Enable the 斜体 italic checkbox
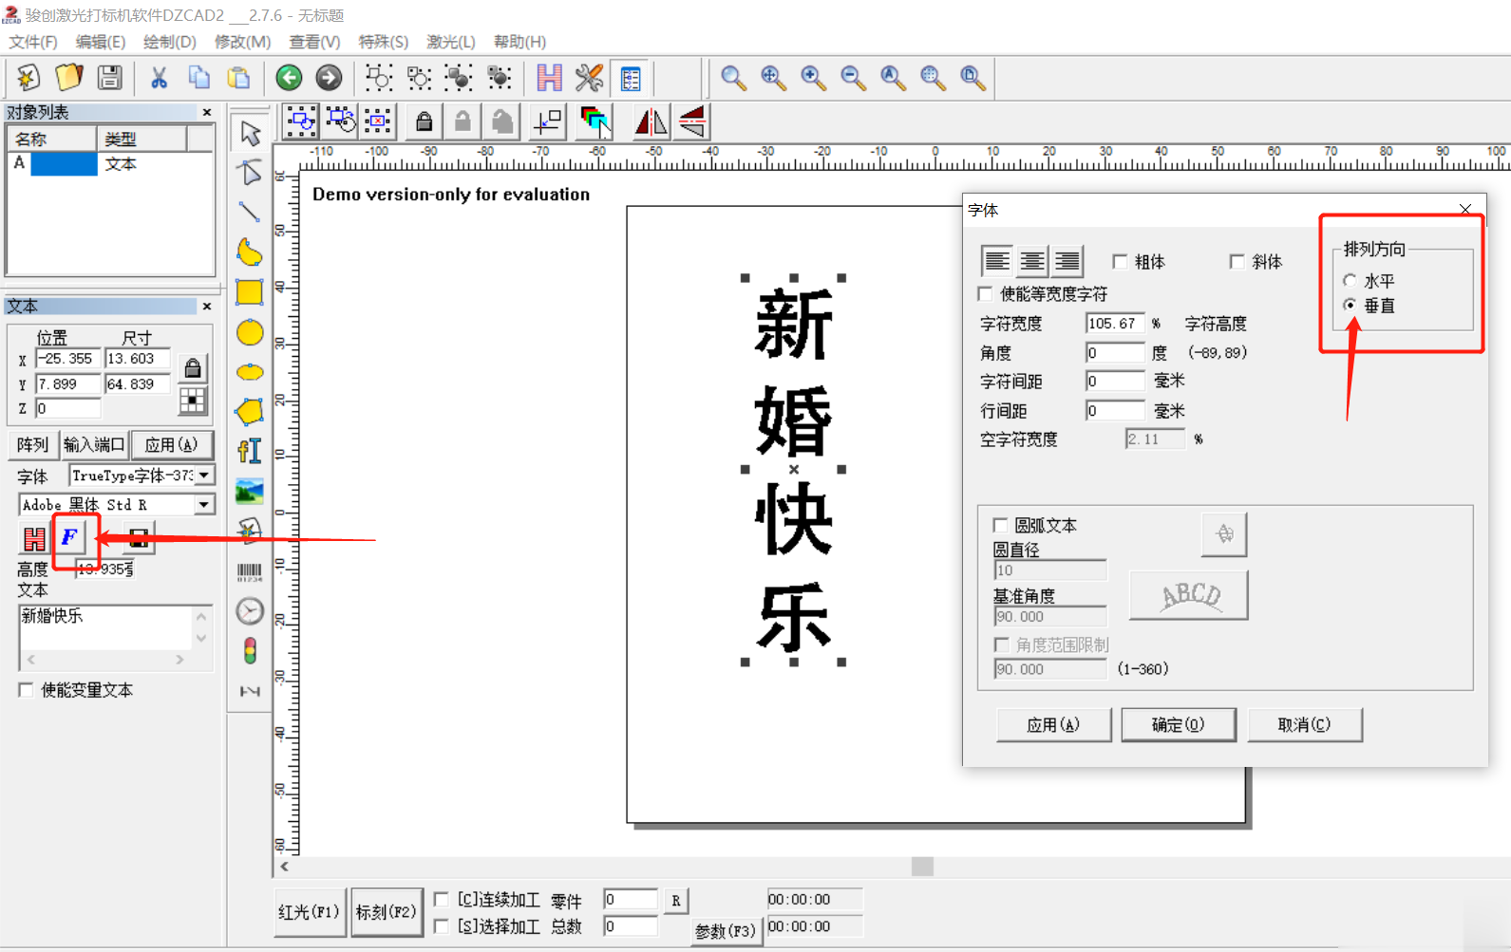This screenshot has height=952, width=1511. (1237, 262)
